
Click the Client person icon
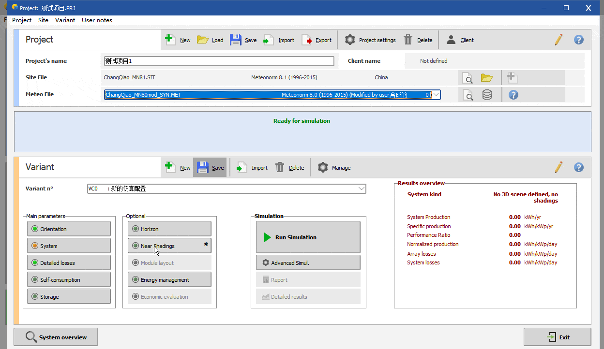(451, 40)
